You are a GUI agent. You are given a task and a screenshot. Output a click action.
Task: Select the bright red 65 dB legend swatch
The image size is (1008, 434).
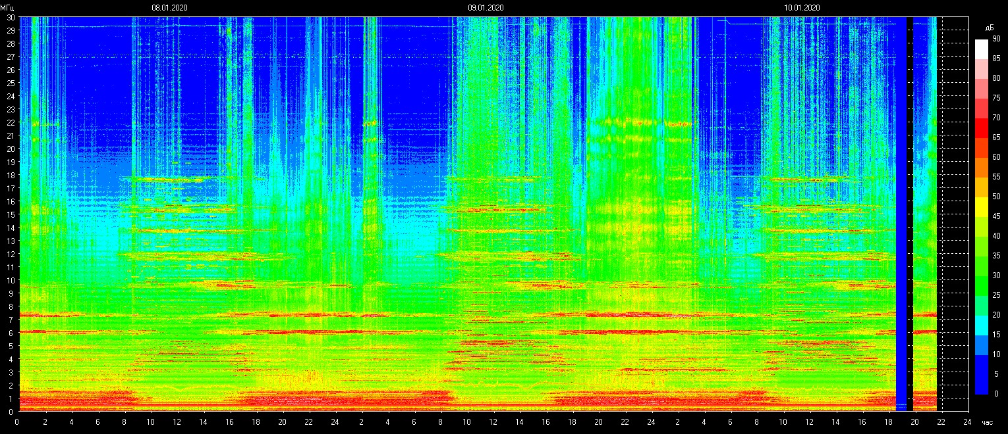tap(982, 128)
